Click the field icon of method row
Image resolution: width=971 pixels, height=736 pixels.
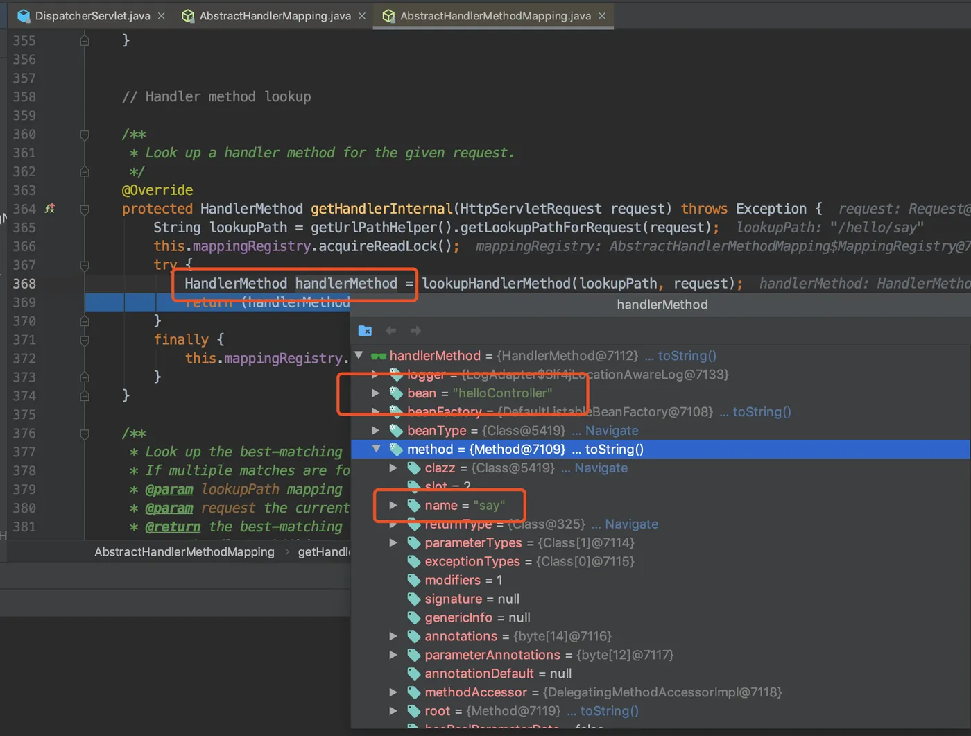click(x=396, y=449)
